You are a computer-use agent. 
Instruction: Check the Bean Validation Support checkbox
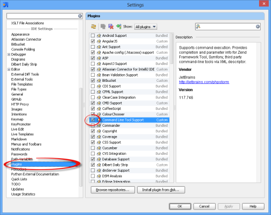click(93, 75)
